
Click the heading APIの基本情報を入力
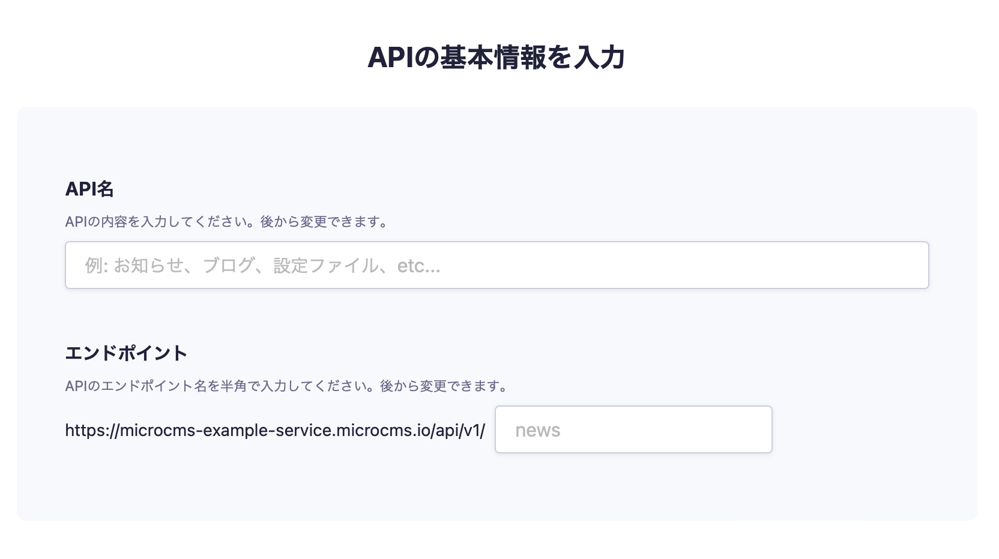498,57
